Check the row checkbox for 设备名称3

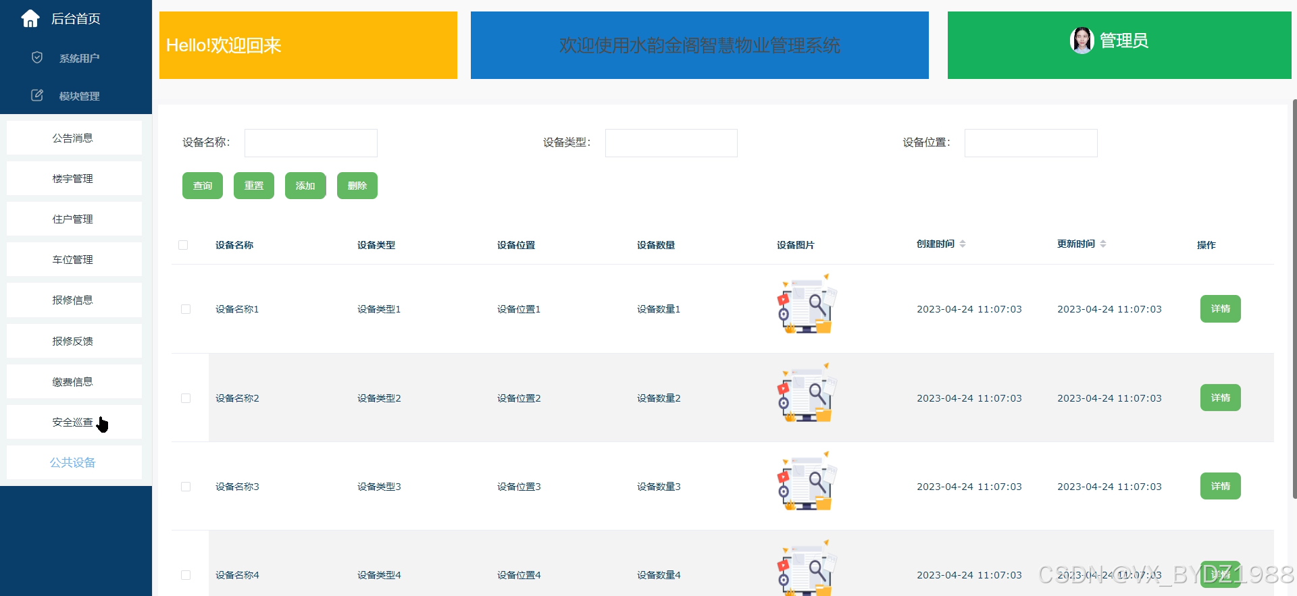point(186,487)
